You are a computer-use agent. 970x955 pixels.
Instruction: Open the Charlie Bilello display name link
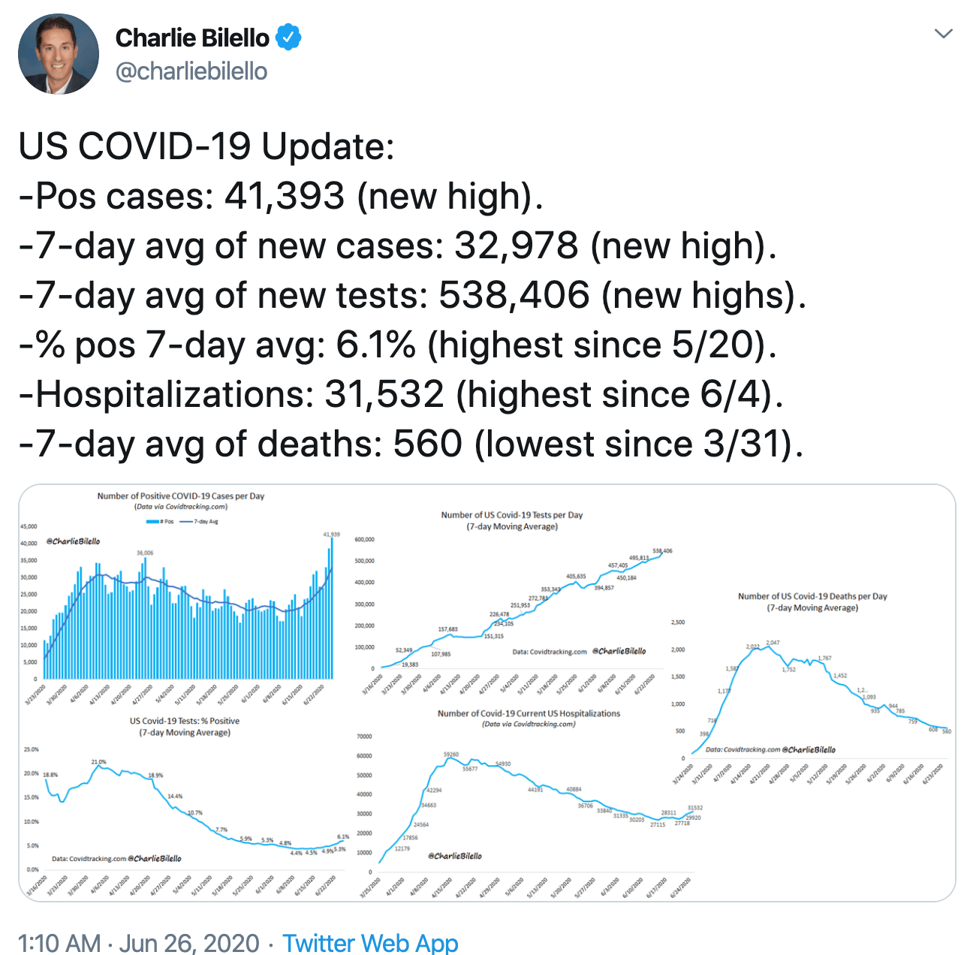pyautogui.click(x=192, y=38)
